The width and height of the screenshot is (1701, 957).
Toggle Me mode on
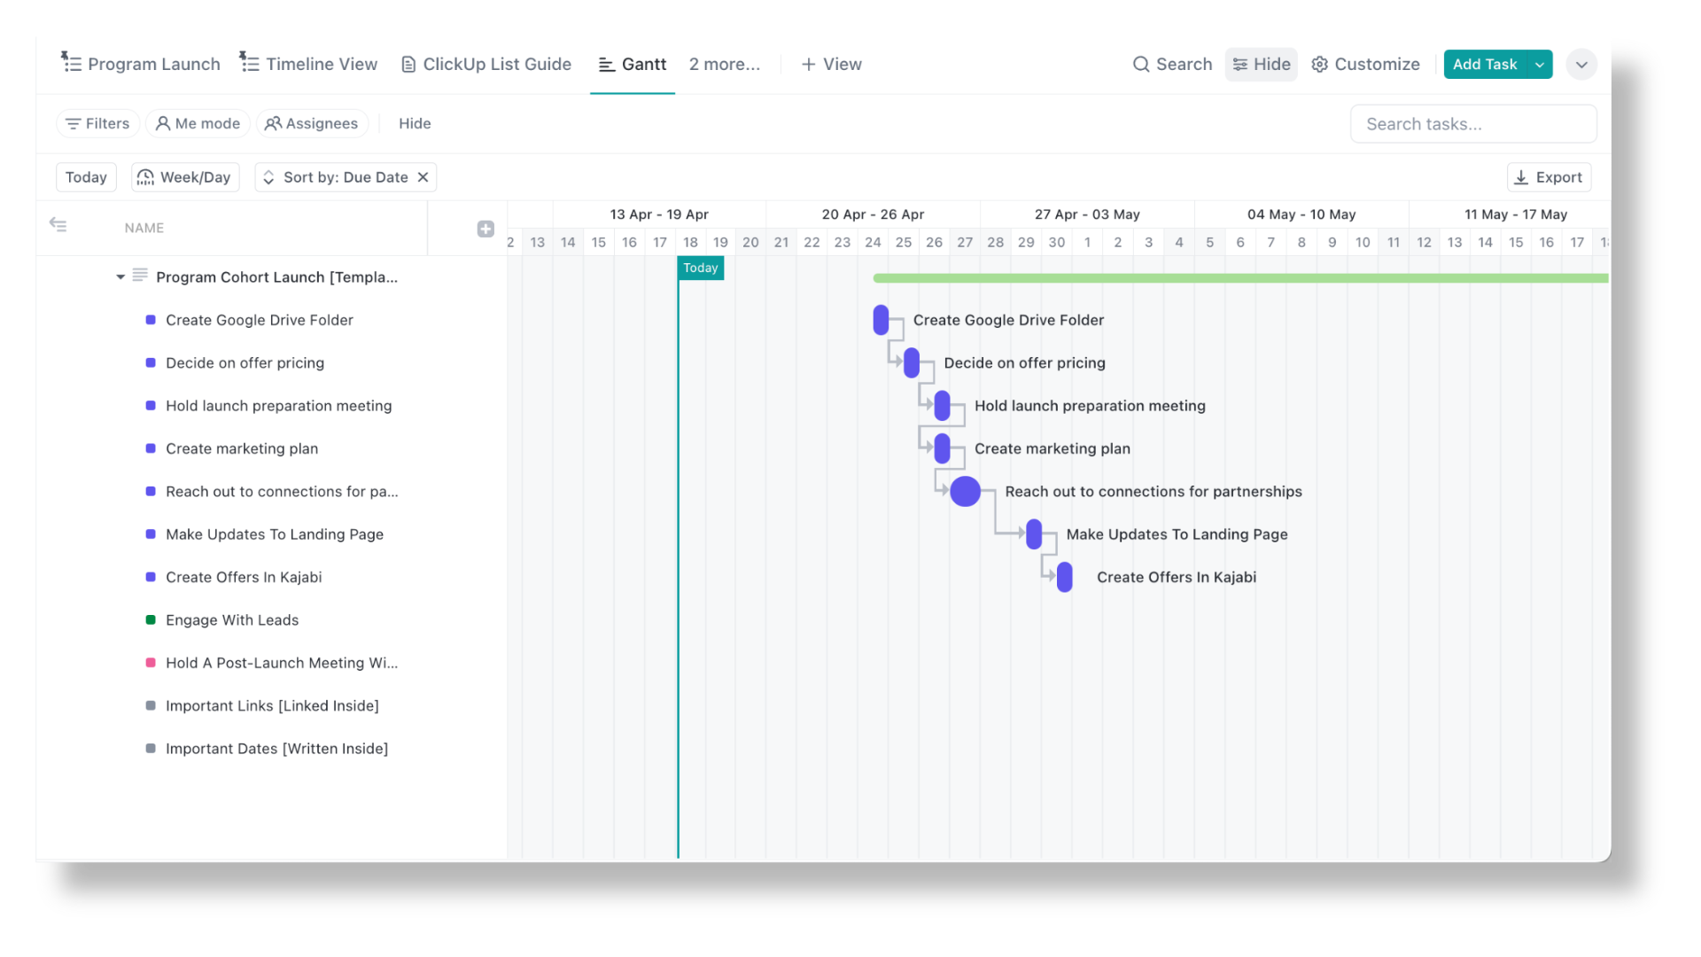(198, 122)
